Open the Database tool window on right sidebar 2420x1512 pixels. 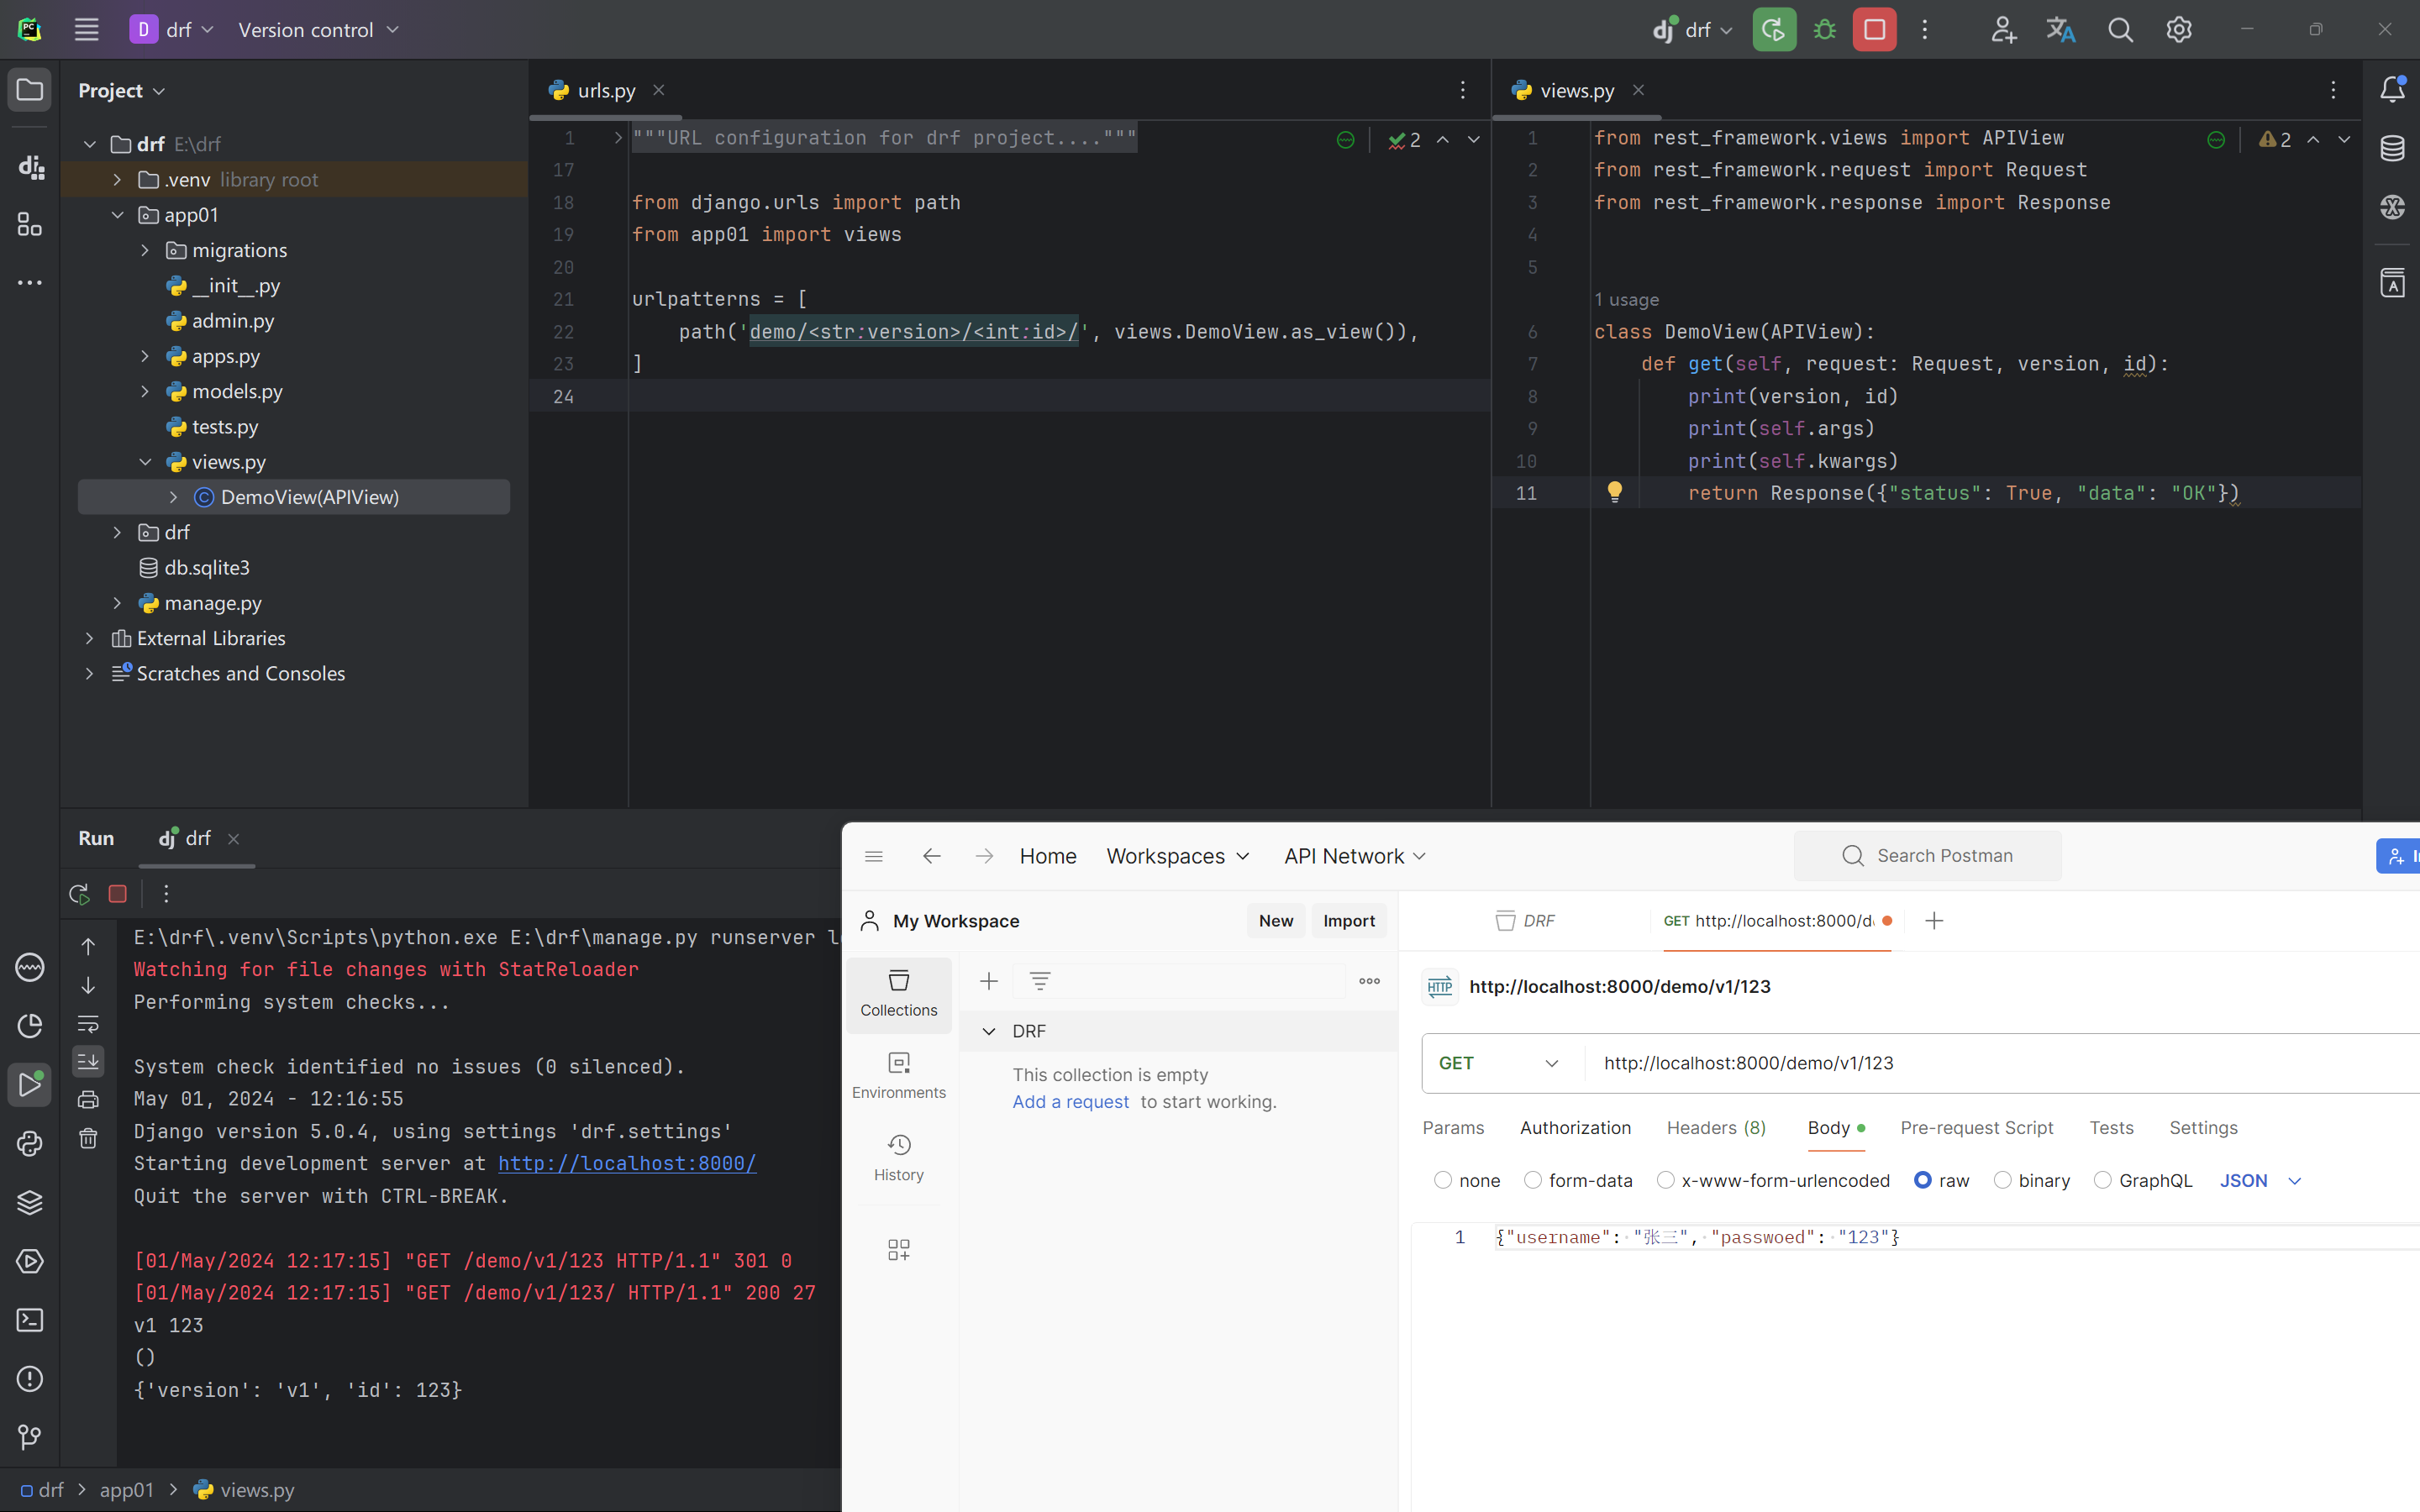[2392, 149]
